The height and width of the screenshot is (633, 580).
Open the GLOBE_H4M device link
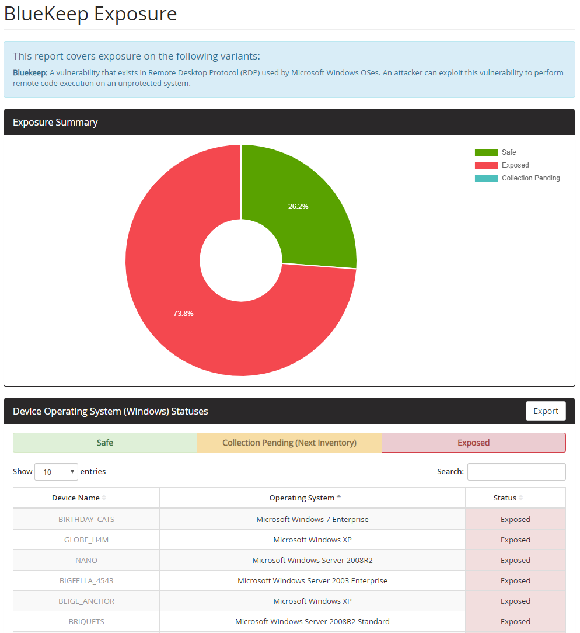[86, 540]
